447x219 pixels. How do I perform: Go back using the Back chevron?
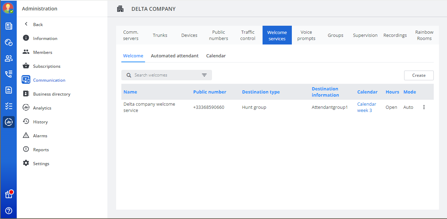(x=26, y=24)
